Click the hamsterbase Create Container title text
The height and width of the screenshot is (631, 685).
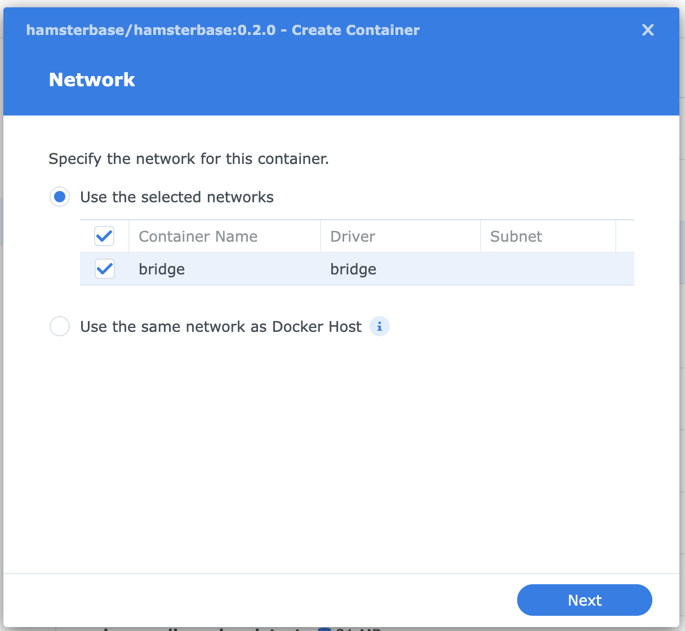(223, 30)
